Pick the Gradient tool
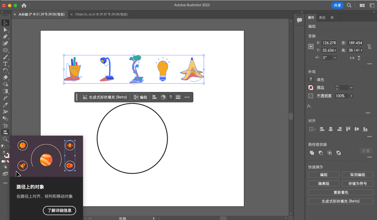The image size is (377, 220). (5, 90)
